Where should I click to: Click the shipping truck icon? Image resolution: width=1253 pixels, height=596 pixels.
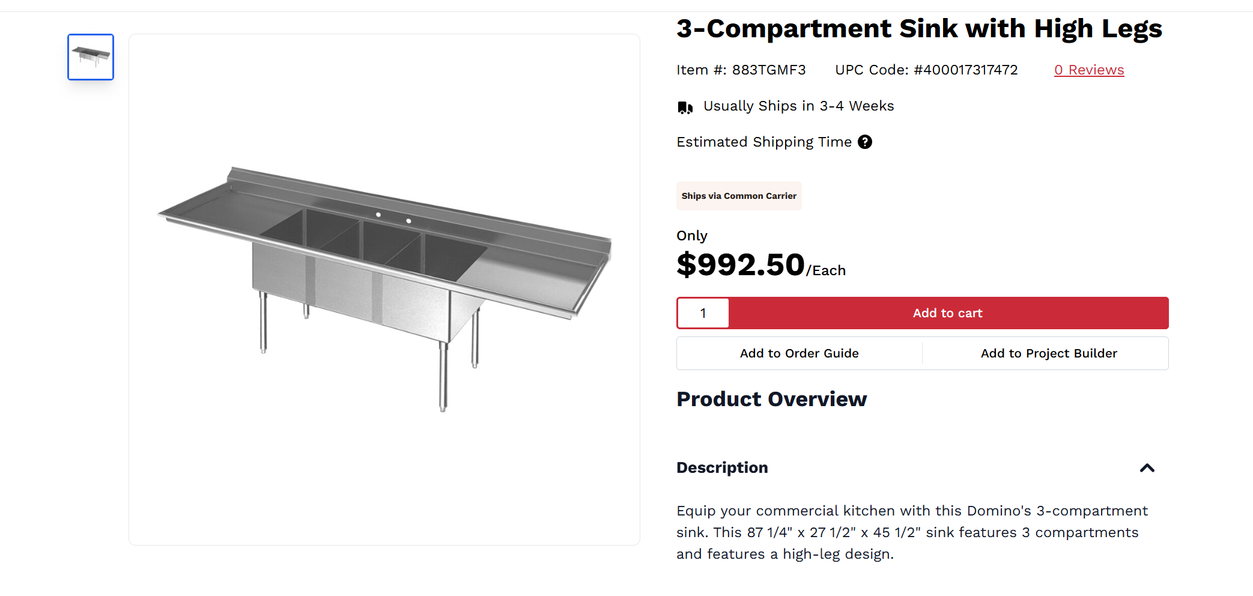(x=685, y=108)
